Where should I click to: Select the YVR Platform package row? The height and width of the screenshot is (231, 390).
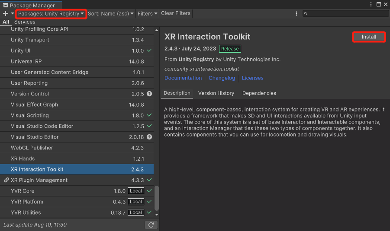click(77, 202)
